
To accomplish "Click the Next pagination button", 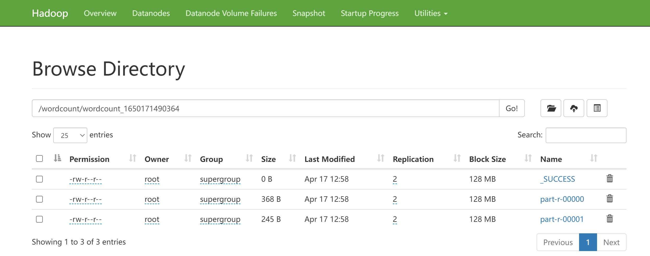I will pos(611,242).
